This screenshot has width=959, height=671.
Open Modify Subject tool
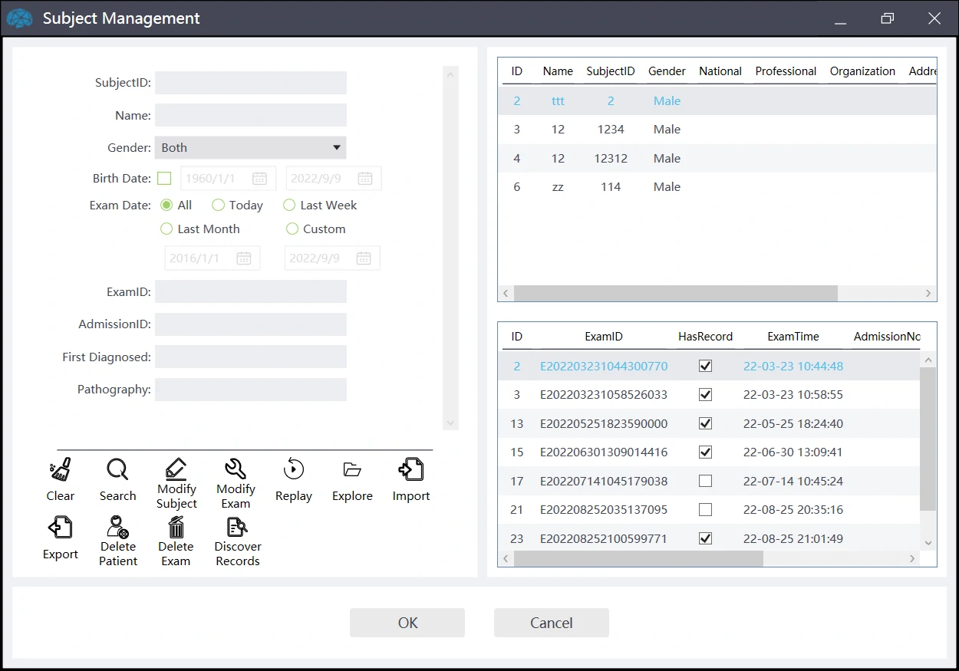pyautogui.click(x=176, y=469)
